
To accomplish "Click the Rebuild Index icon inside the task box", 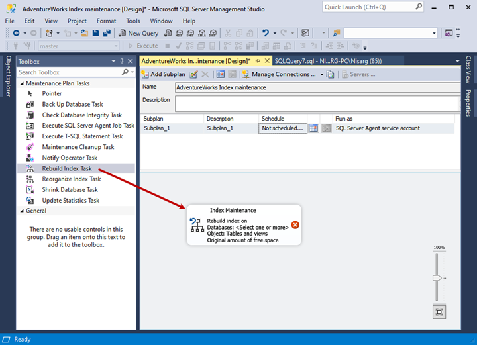I will click(197, 225).
